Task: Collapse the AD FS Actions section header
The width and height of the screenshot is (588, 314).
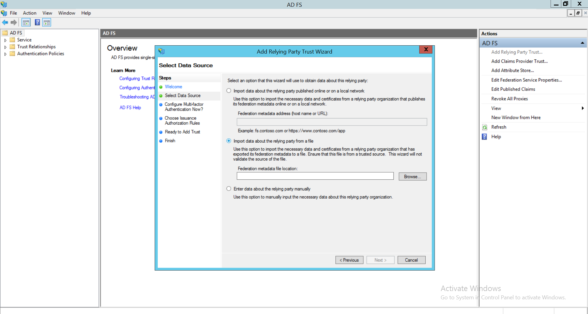Action: click(582, 43)
